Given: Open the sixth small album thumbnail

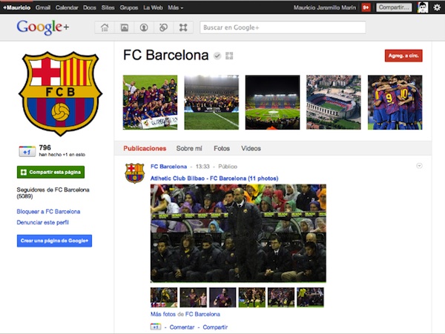Looking at the screenshot, I should click(x=310, y=298).
